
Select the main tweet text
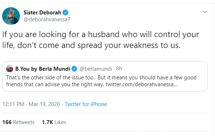click(x=101, y=40)
